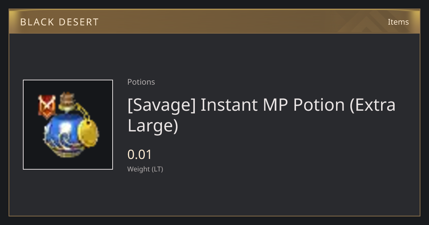Click the "[Savage]" prefix in the title
429x225 pixels.
pyautogui.click(x=162, y=105)
